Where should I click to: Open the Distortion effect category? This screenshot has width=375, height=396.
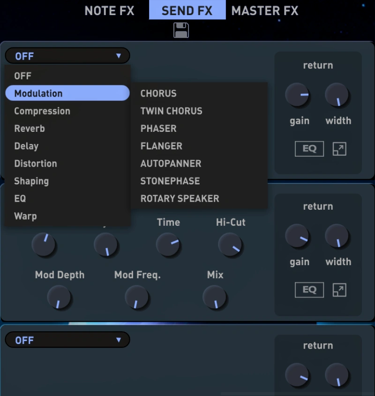point(36,164)
